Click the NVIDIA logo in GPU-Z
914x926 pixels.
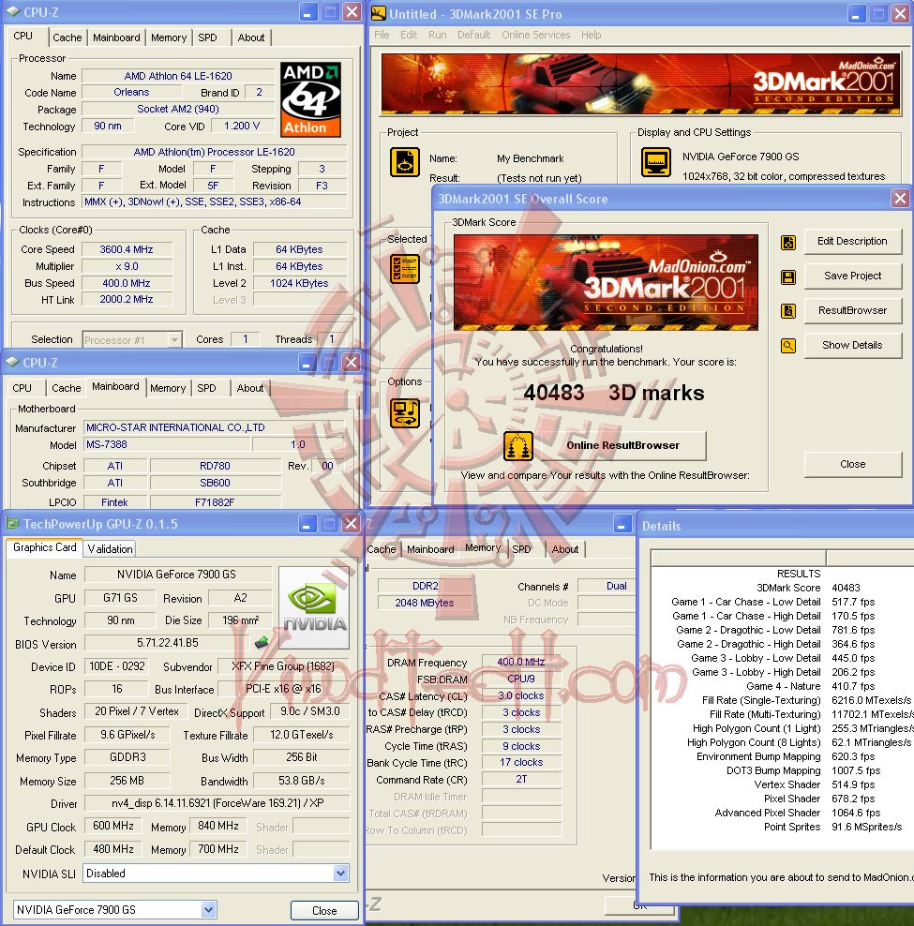pos(314,607)
